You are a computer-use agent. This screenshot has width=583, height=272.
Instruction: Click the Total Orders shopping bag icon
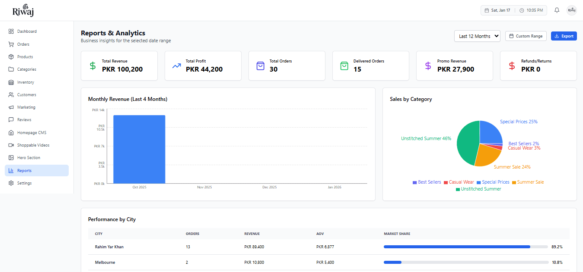(260, 66)
